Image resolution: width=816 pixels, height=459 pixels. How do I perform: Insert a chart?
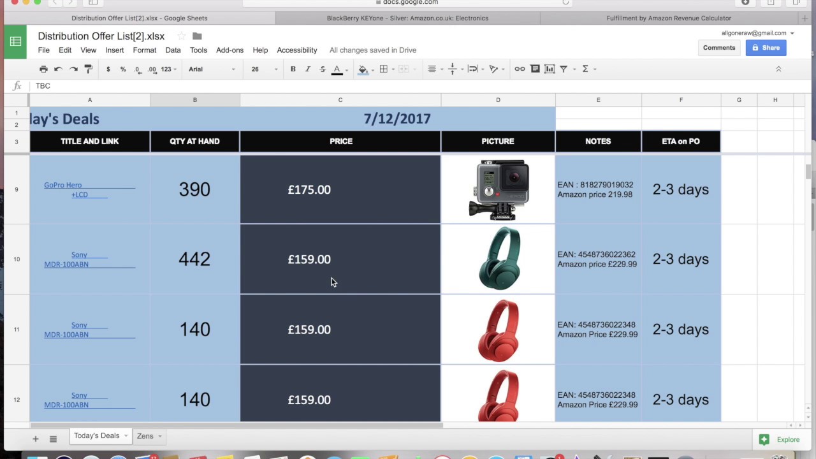coord(550,69)
